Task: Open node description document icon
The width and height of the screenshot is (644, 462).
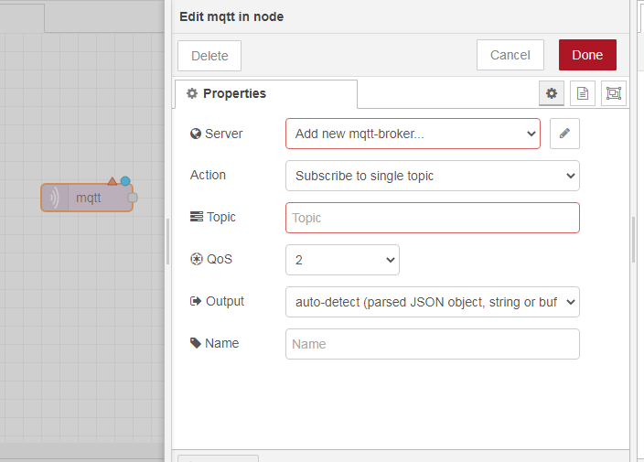Action: coord(582,93)
